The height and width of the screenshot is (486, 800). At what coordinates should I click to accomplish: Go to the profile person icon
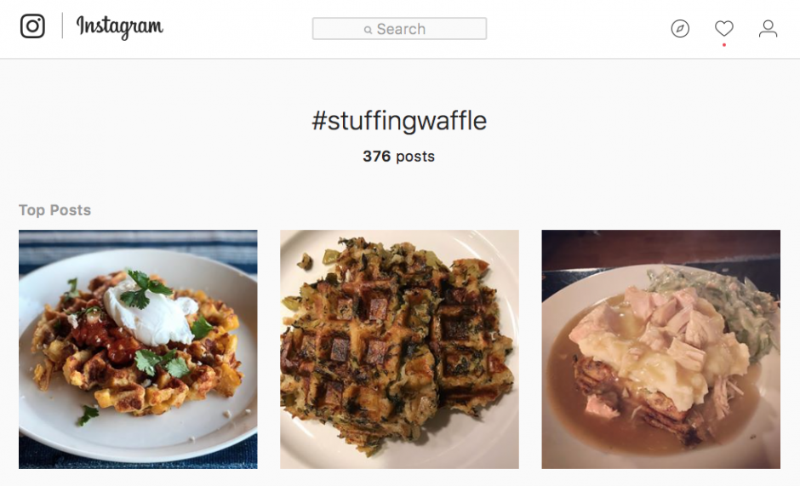[768, 29]
